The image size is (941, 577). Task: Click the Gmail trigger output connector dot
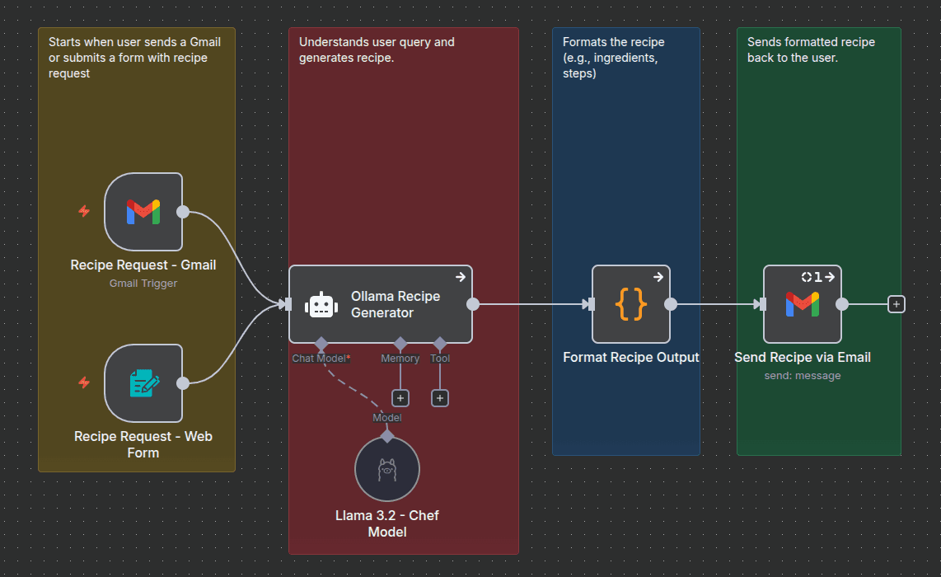(x=183, y=212)
